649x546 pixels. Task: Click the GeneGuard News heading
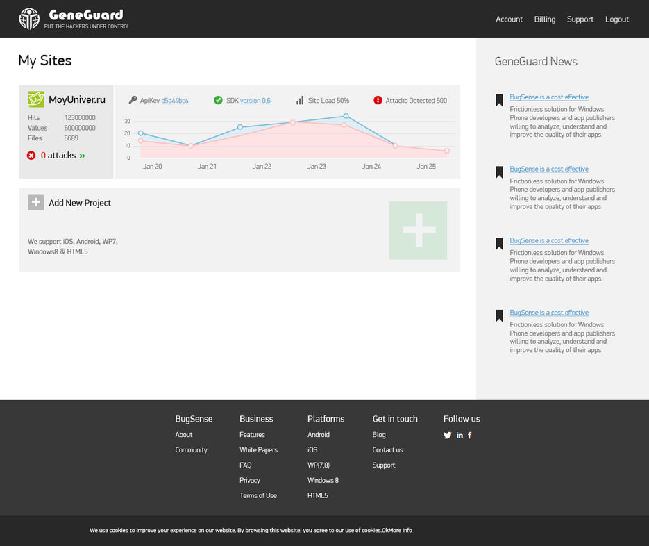pos(536,61)
